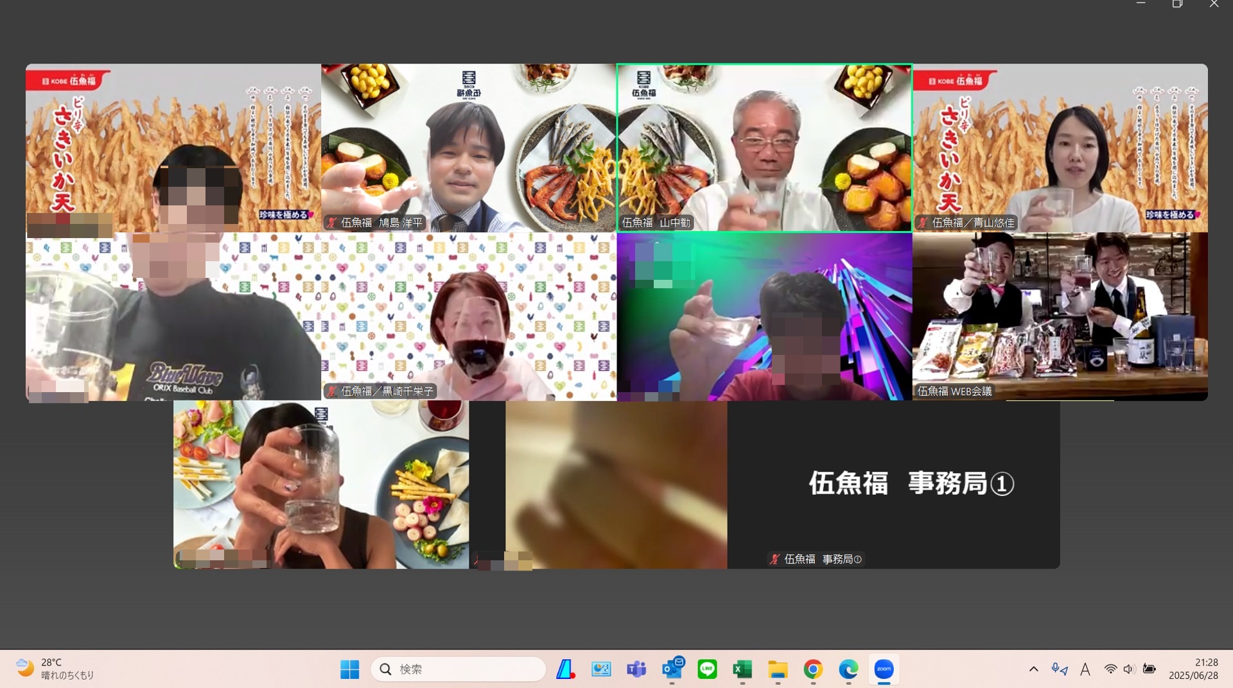Open the LINE app in the taskbar

coord(707,669)
